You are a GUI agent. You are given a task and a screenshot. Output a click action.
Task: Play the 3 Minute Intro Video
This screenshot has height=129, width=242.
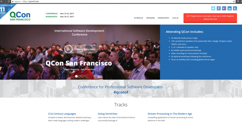point(81,49)
